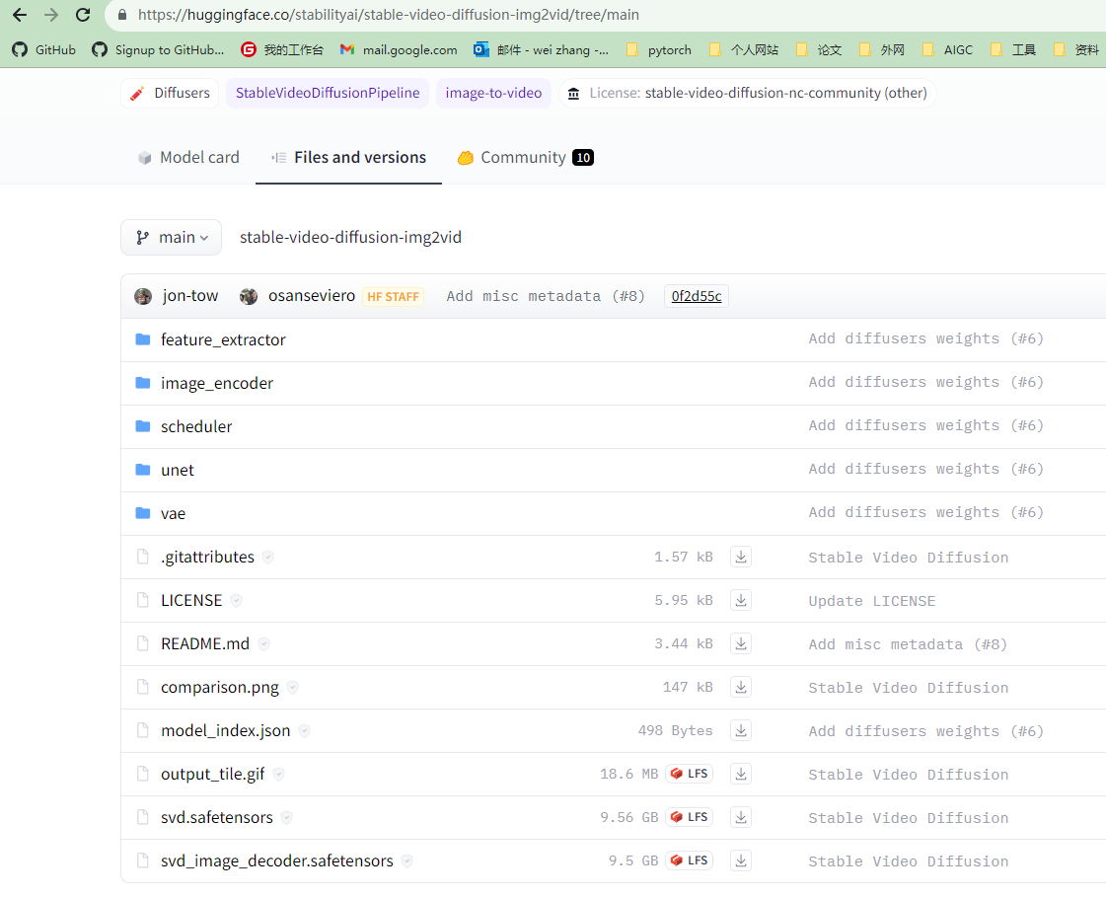Open the mail.google.com bookmark
The width and height of the screenshot is (1106, 897).
click(x=399, y=49)
